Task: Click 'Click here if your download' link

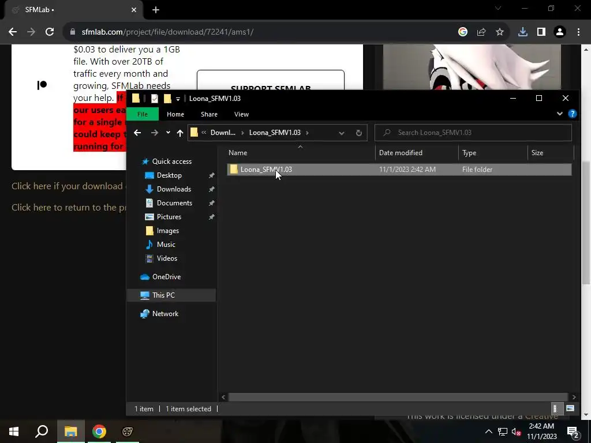Action: [67, 186]
